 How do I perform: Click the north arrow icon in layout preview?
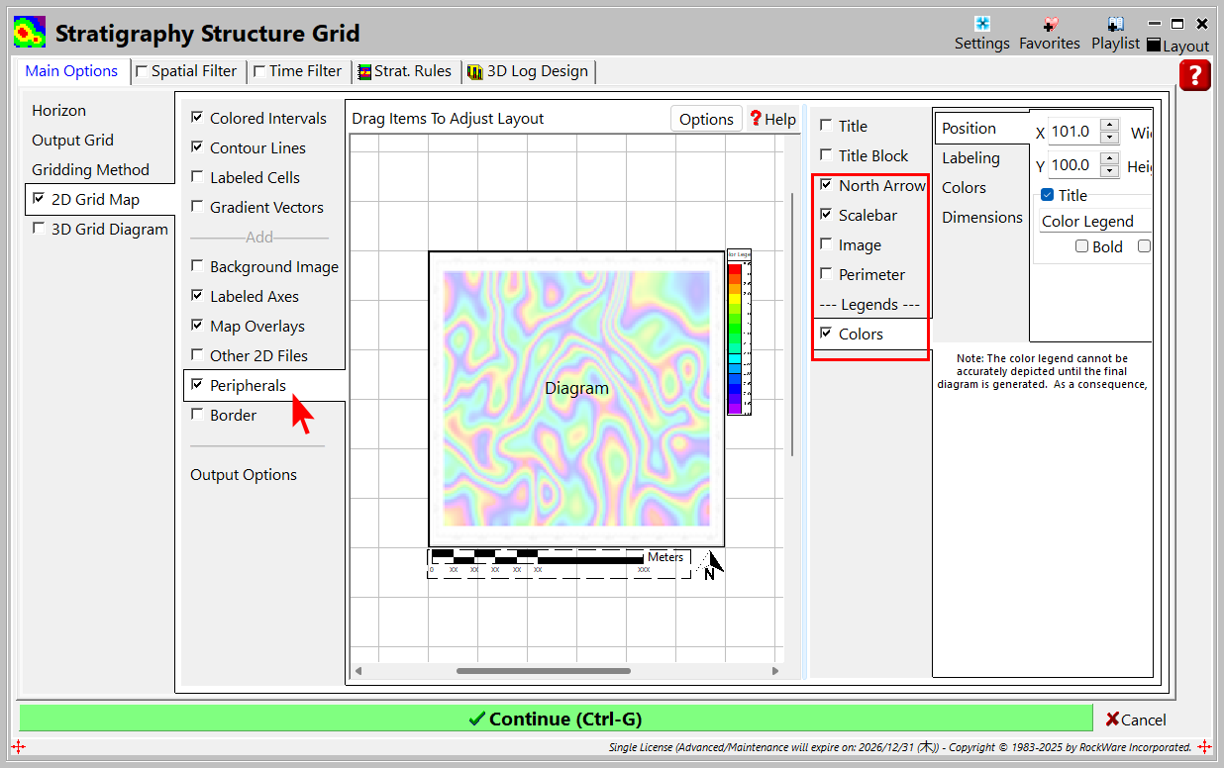709,565
